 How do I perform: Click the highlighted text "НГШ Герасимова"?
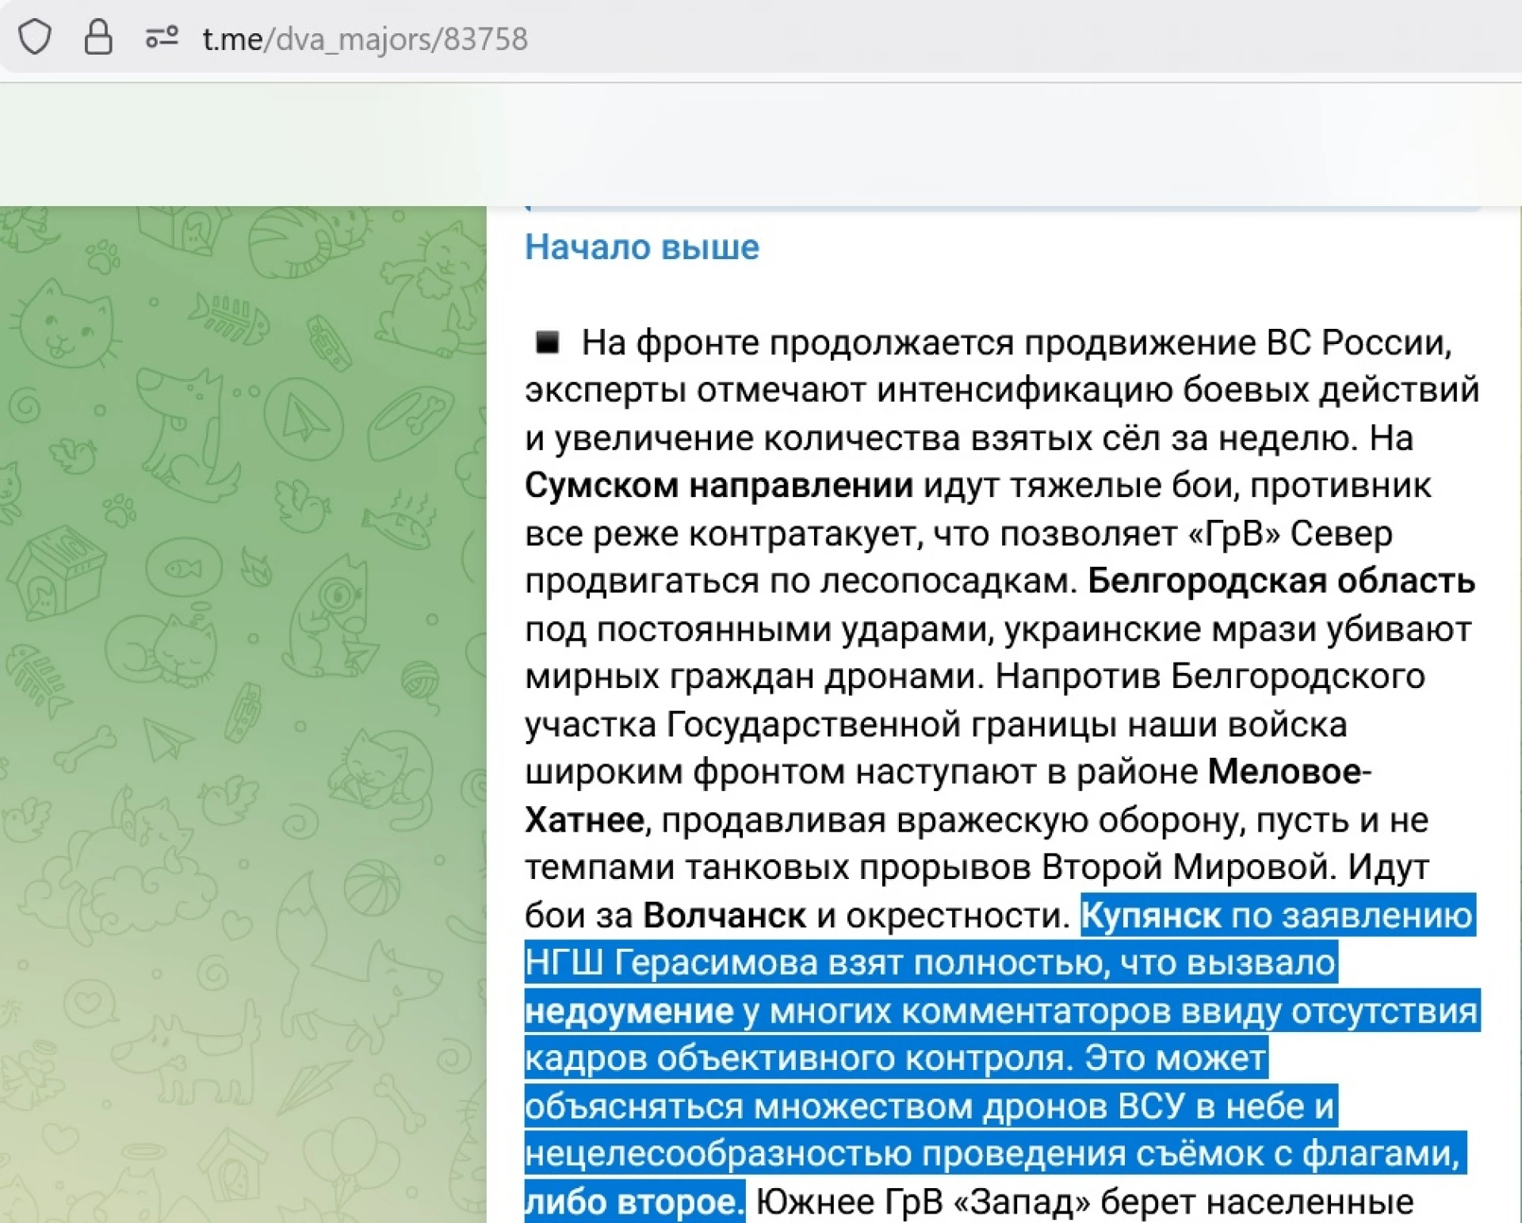[x=671, y=963]
